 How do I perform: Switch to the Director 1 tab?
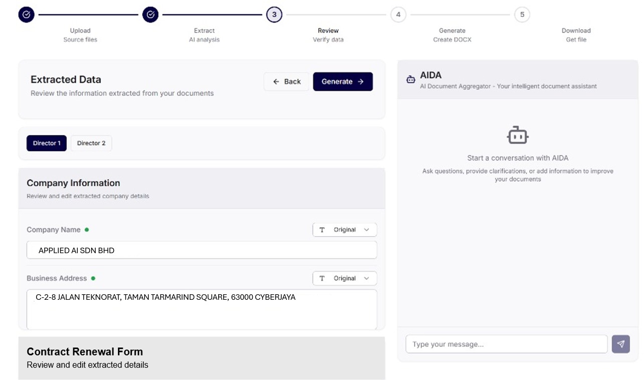click(47, 143)
